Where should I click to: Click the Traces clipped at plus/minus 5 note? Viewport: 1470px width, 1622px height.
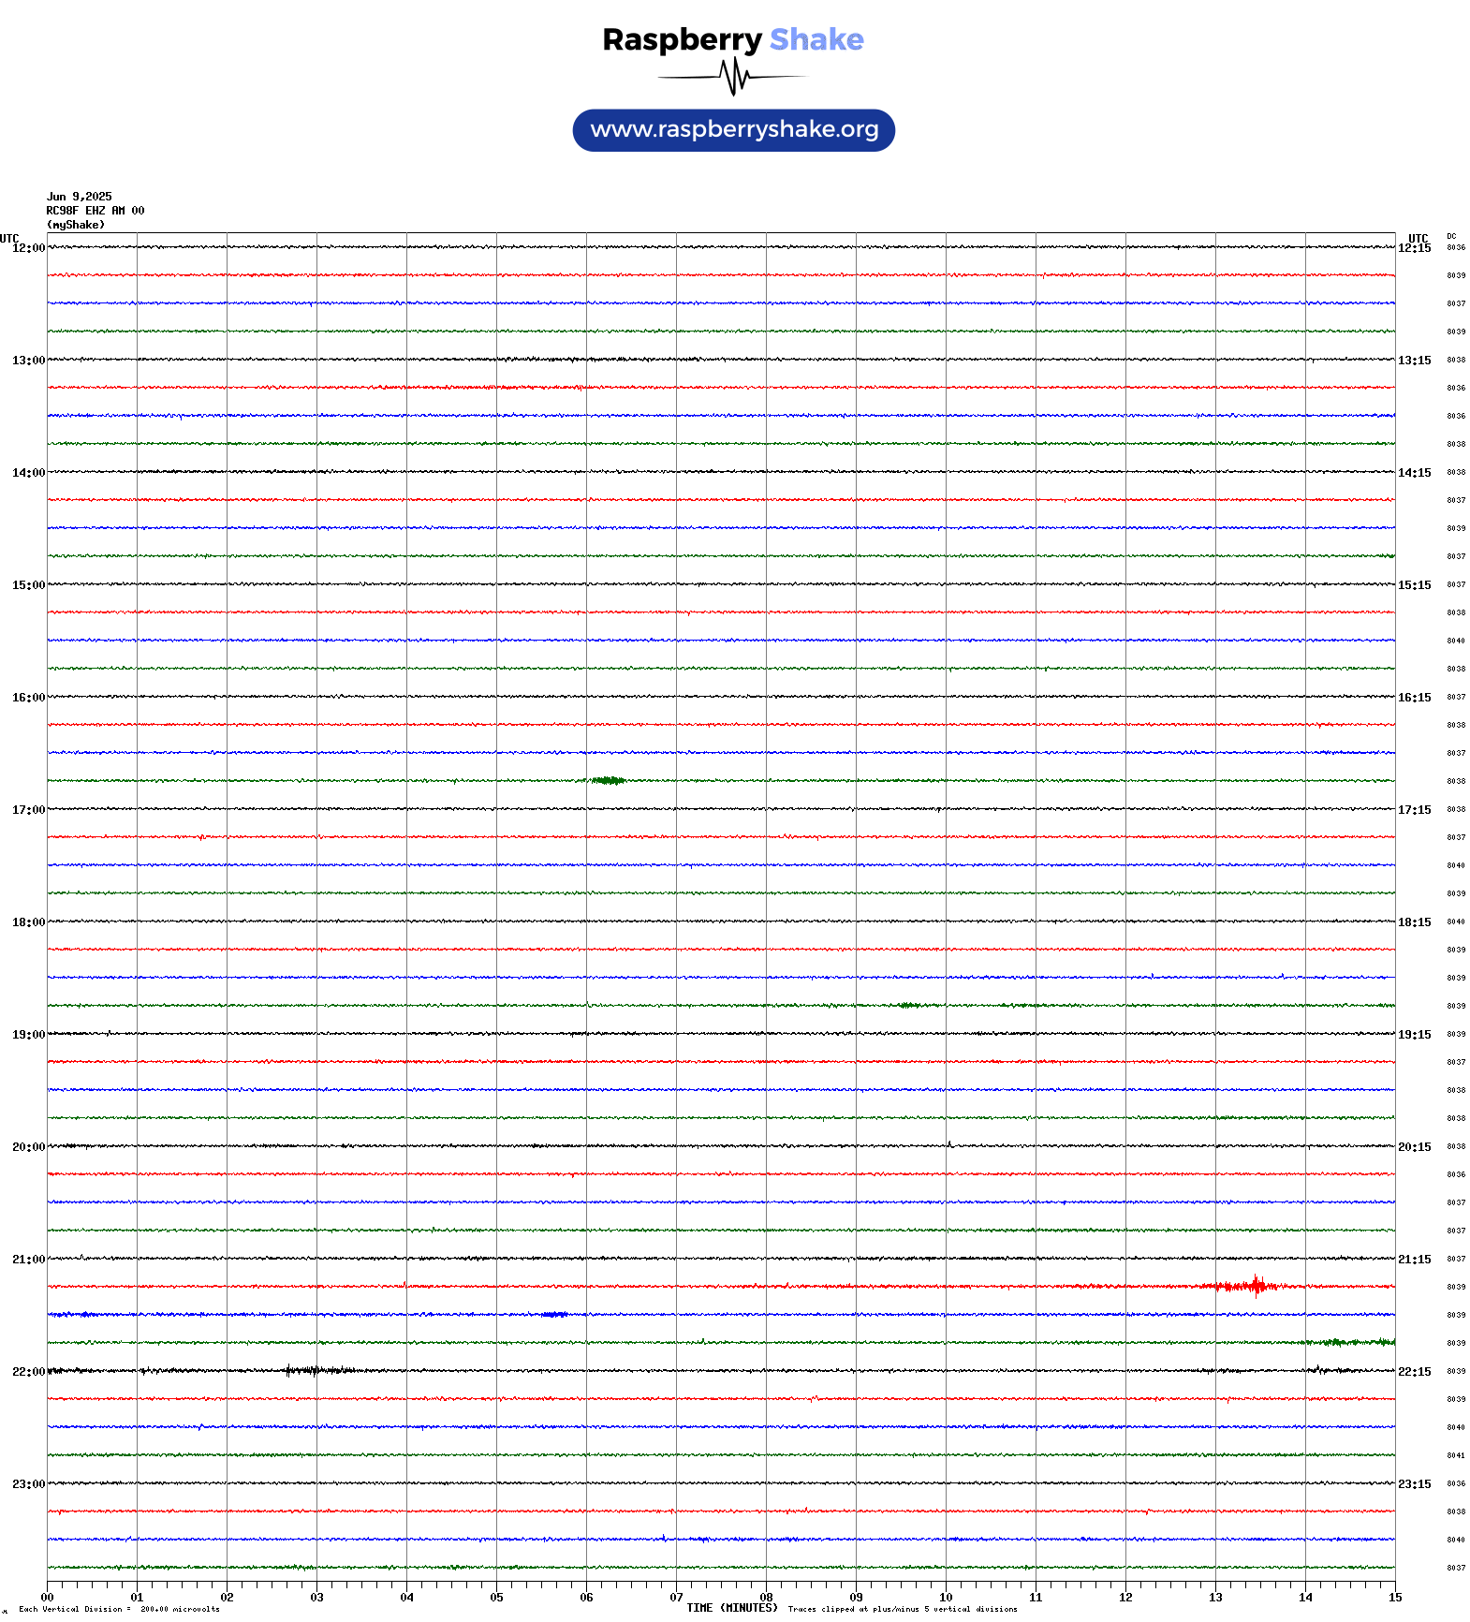point(903,1609)
